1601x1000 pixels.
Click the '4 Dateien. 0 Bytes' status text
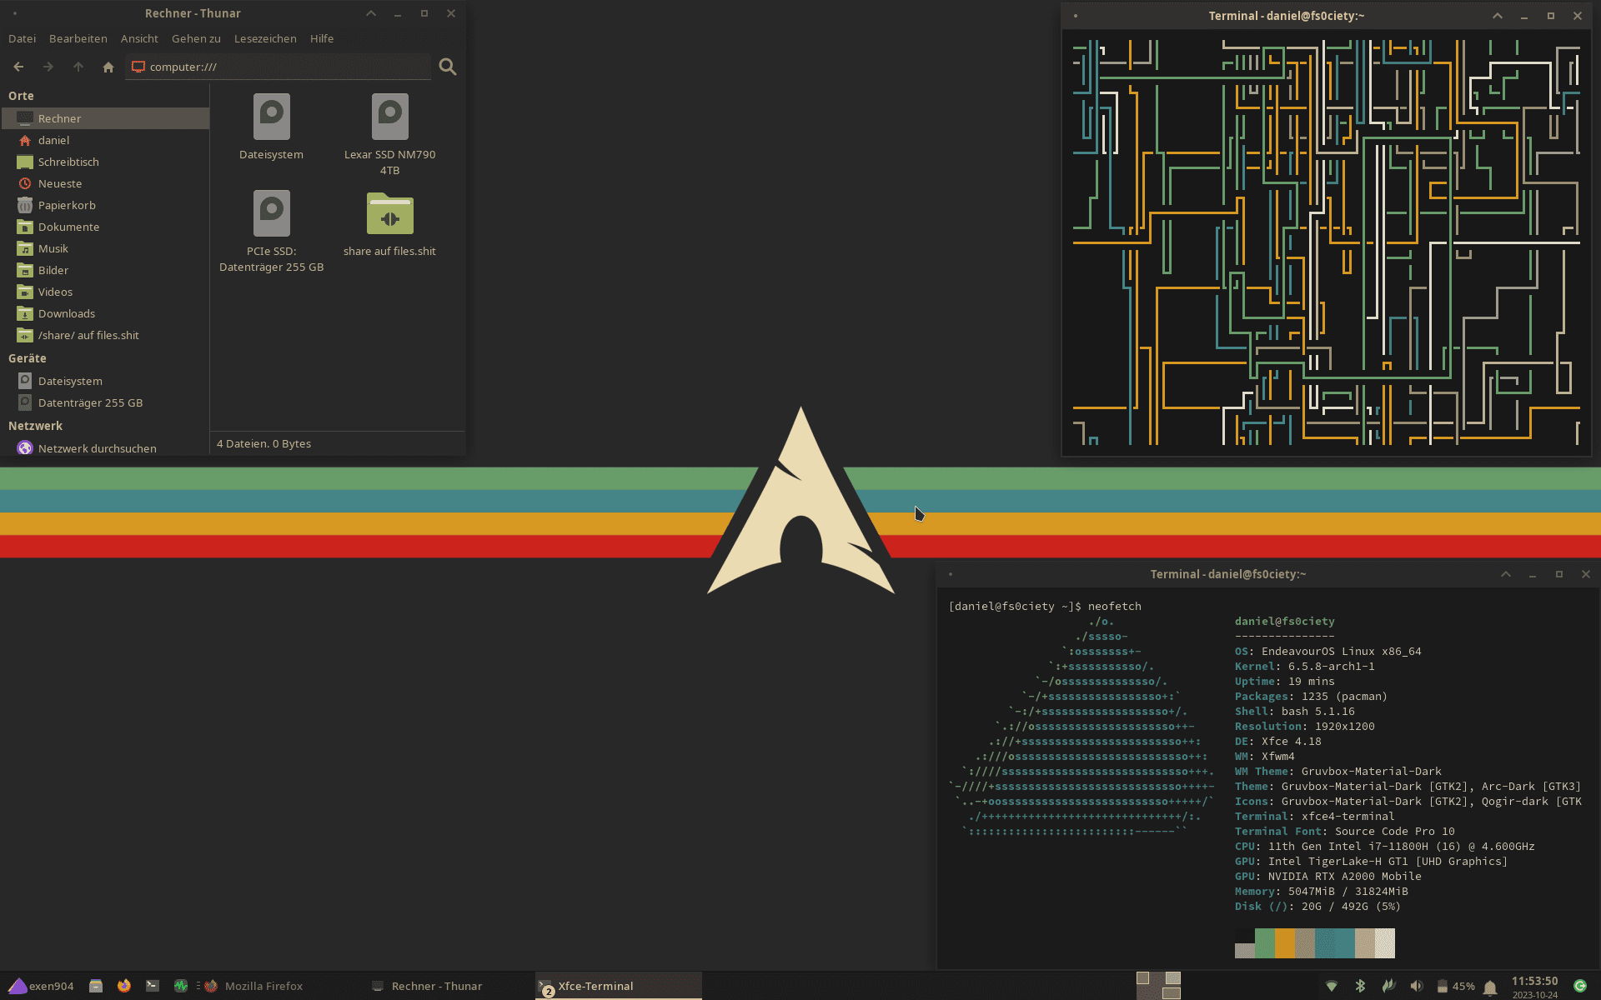click(x=263, y=443)
